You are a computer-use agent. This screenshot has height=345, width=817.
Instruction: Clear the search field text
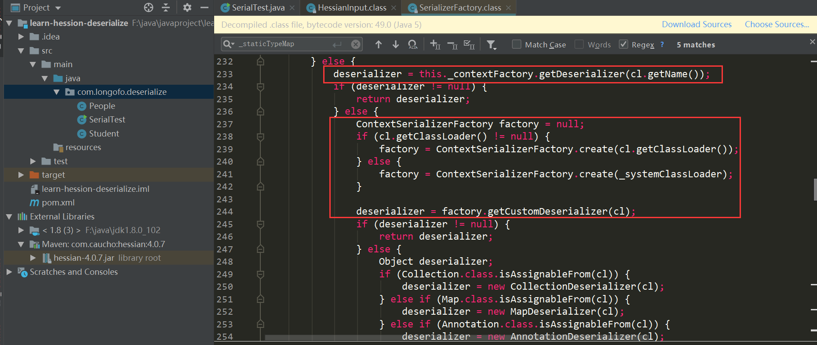click(x=356, y=44)
